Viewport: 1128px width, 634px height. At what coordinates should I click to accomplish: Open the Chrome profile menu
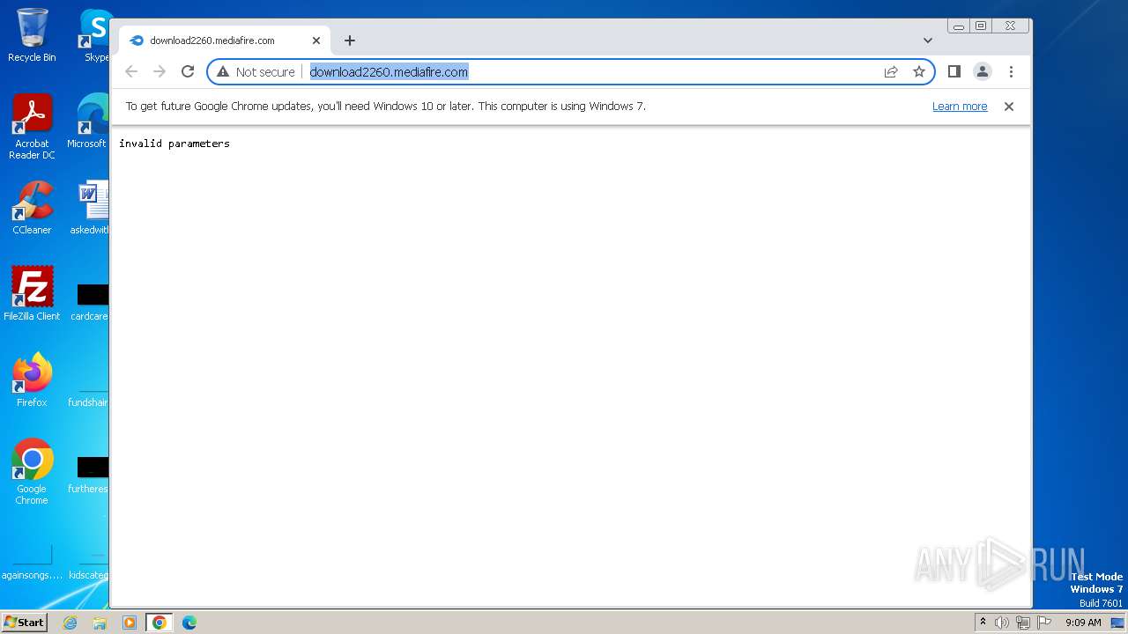tap(983, 71)
